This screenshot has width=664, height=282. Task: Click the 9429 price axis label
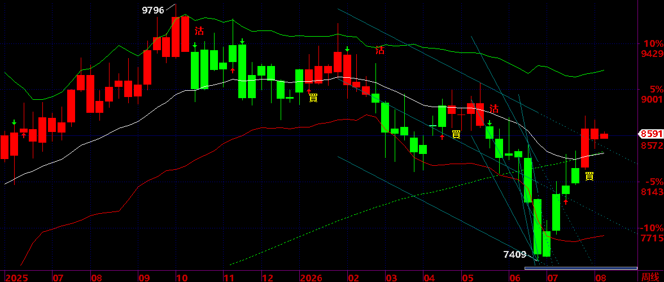click(652, 54)
